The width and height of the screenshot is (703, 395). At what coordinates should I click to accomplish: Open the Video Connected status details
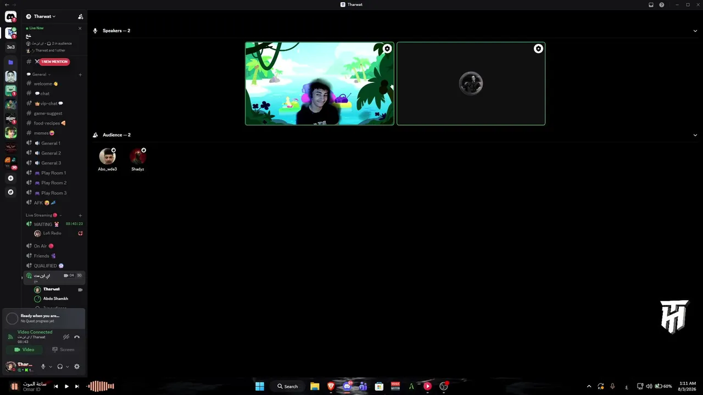click(x=35, y=332)
